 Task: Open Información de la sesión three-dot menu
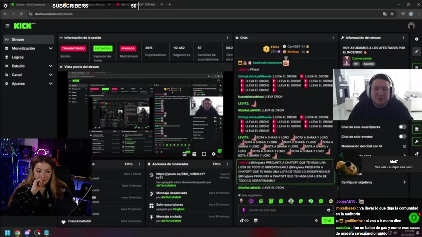pos(227,38)
